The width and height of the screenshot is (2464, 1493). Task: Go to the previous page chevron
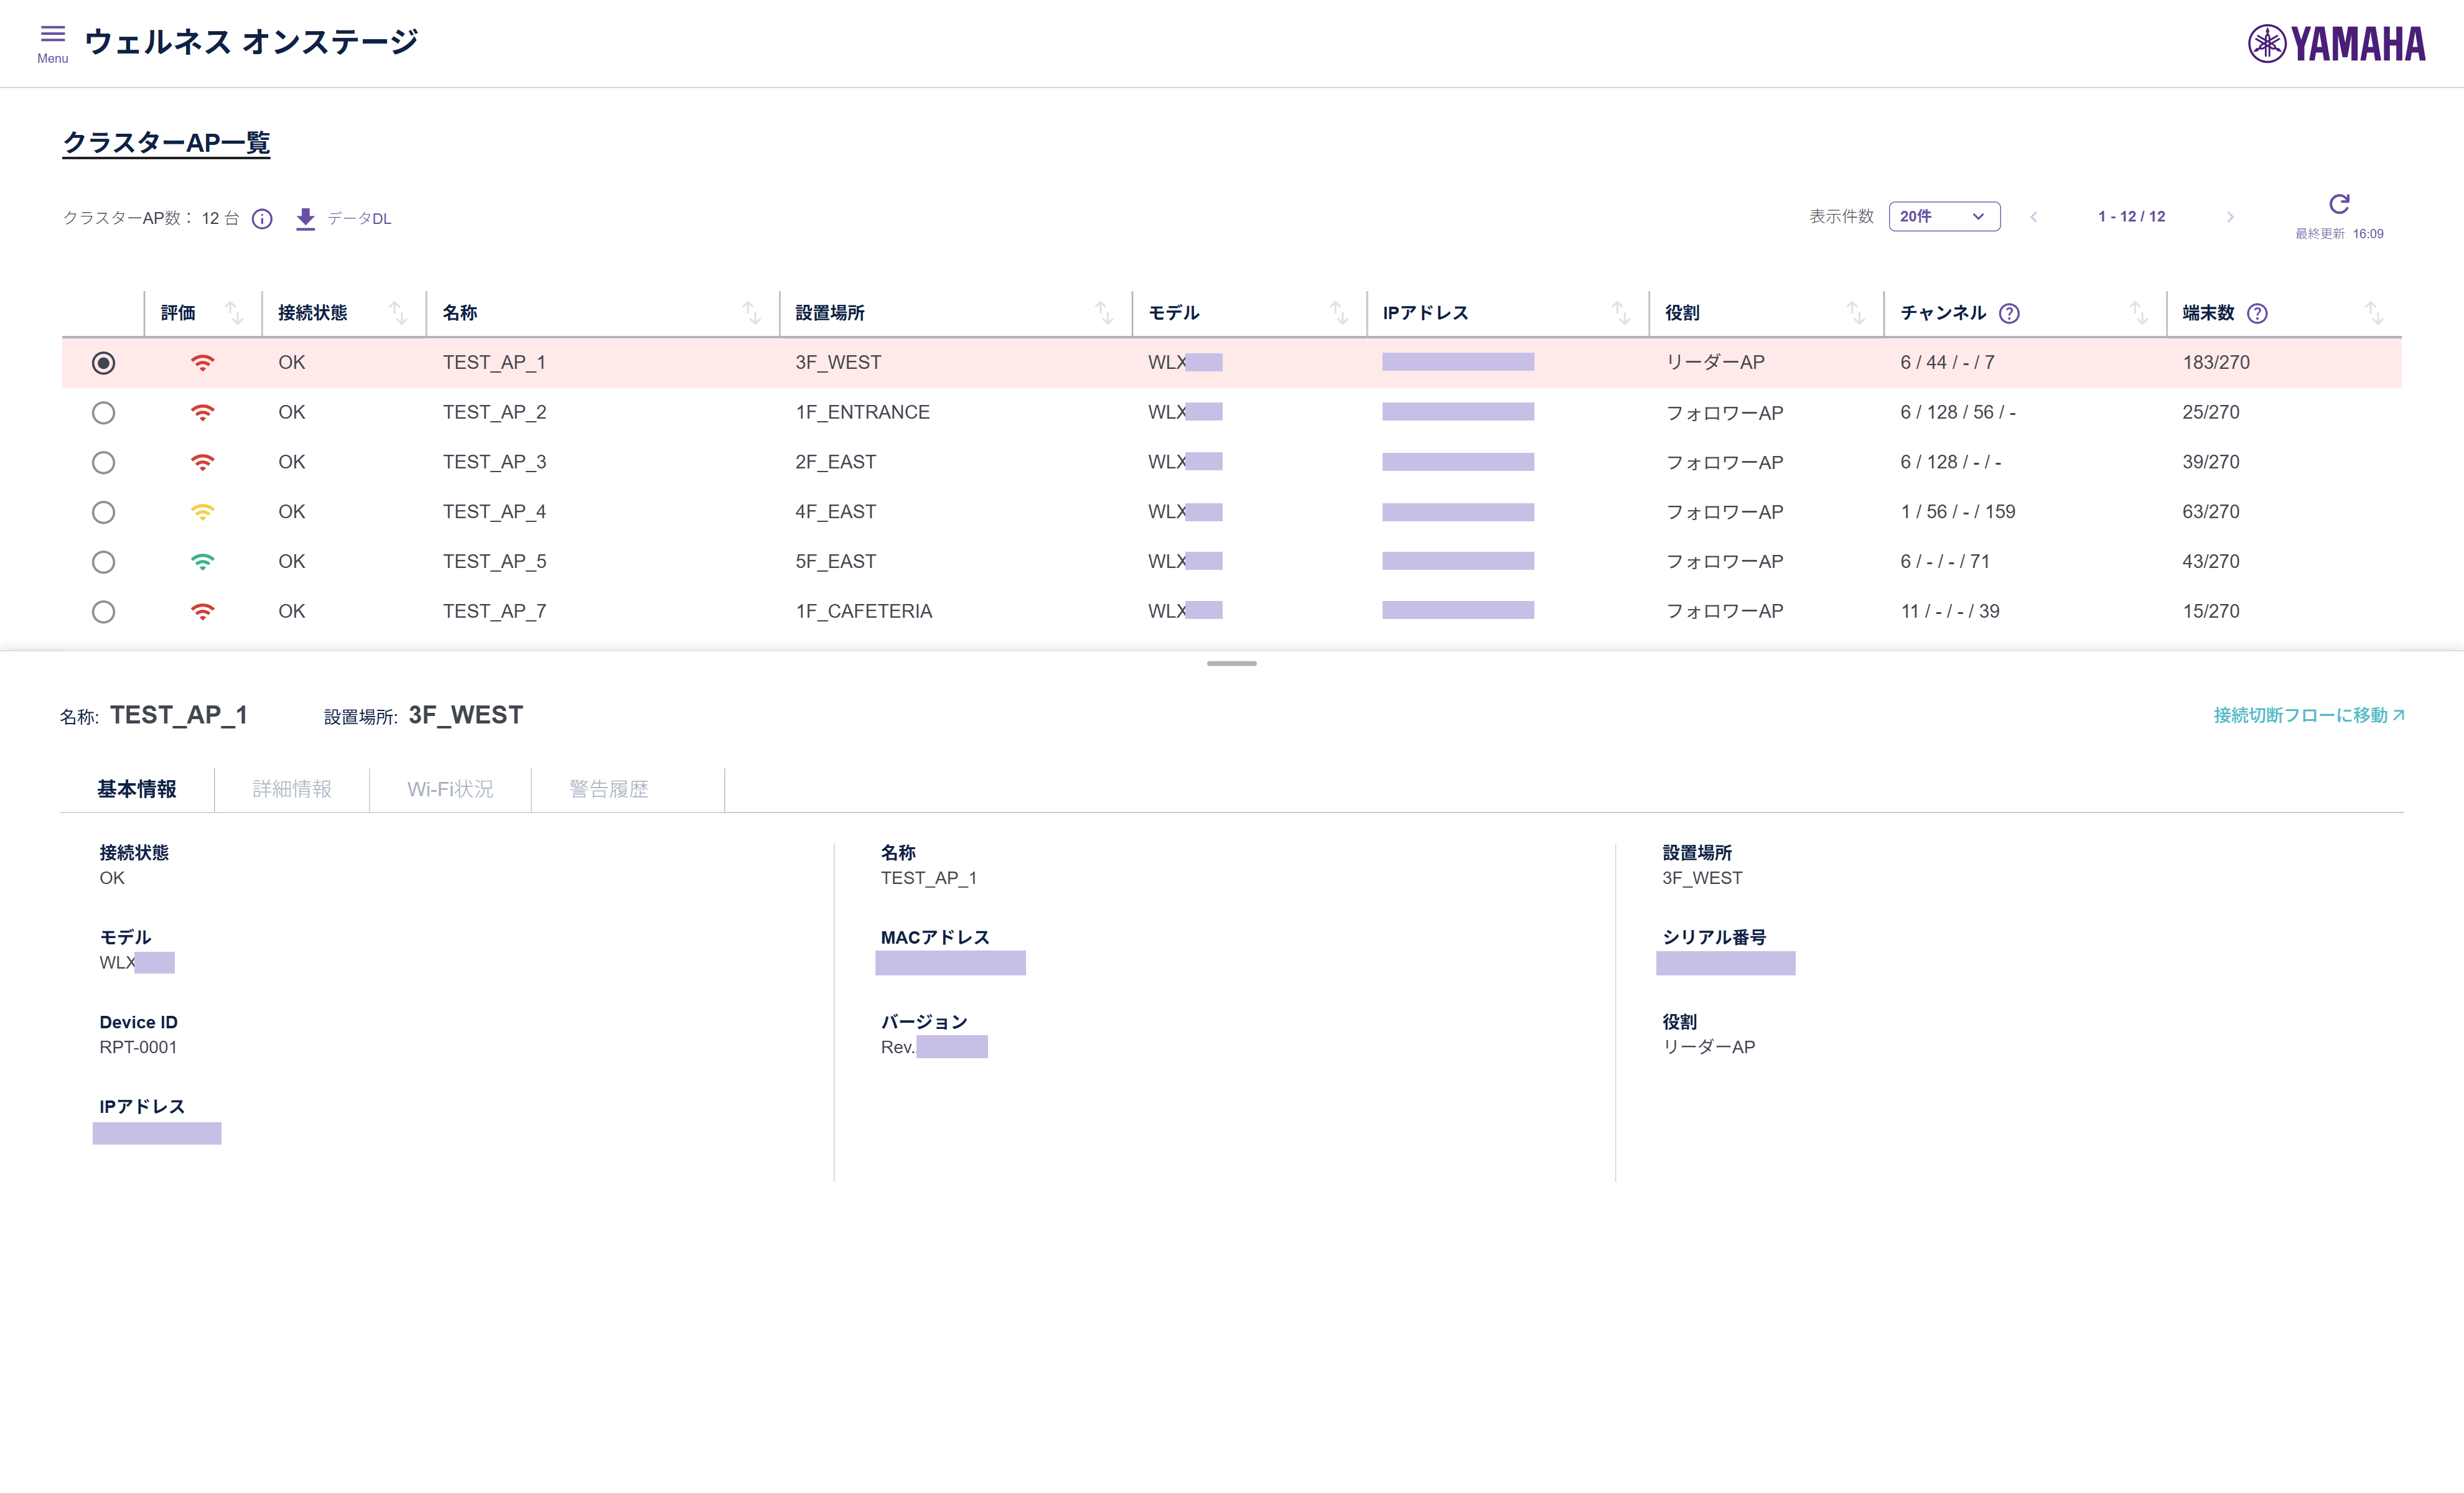point(2033,217)
